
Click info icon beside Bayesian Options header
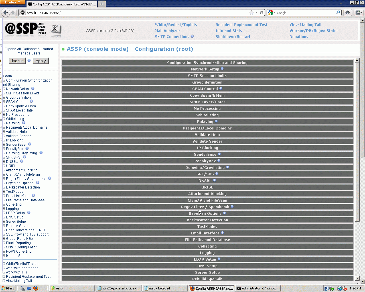(x=224, y=213)
